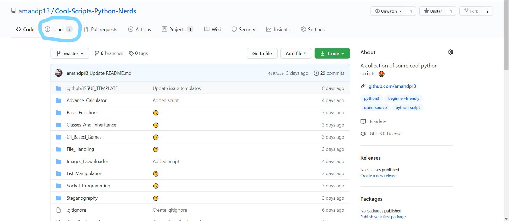
Task: Click file icon beside .gitignore
Action: tap(59, 210)
